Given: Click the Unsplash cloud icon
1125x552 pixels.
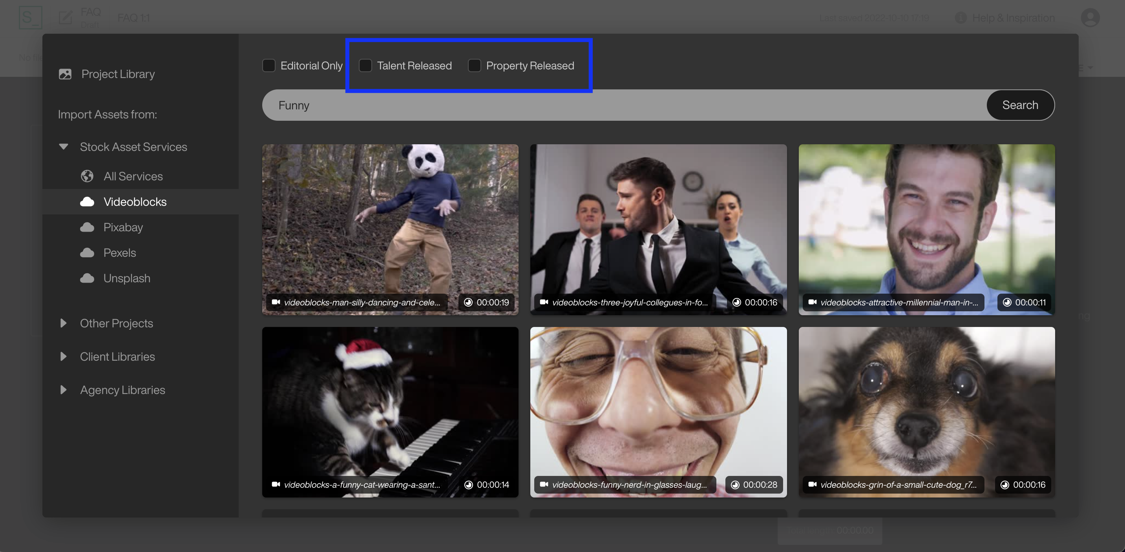Looking at the screenshot, I should [87, 278].
